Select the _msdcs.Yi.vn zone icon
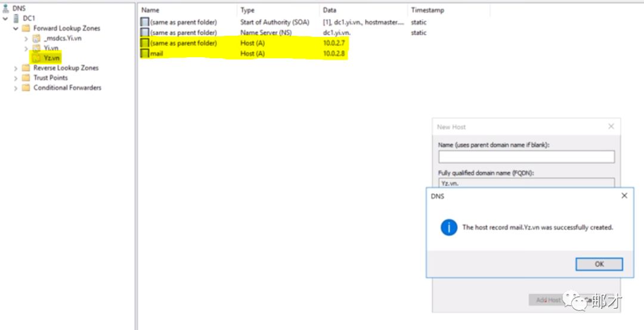 pos(36,38)
